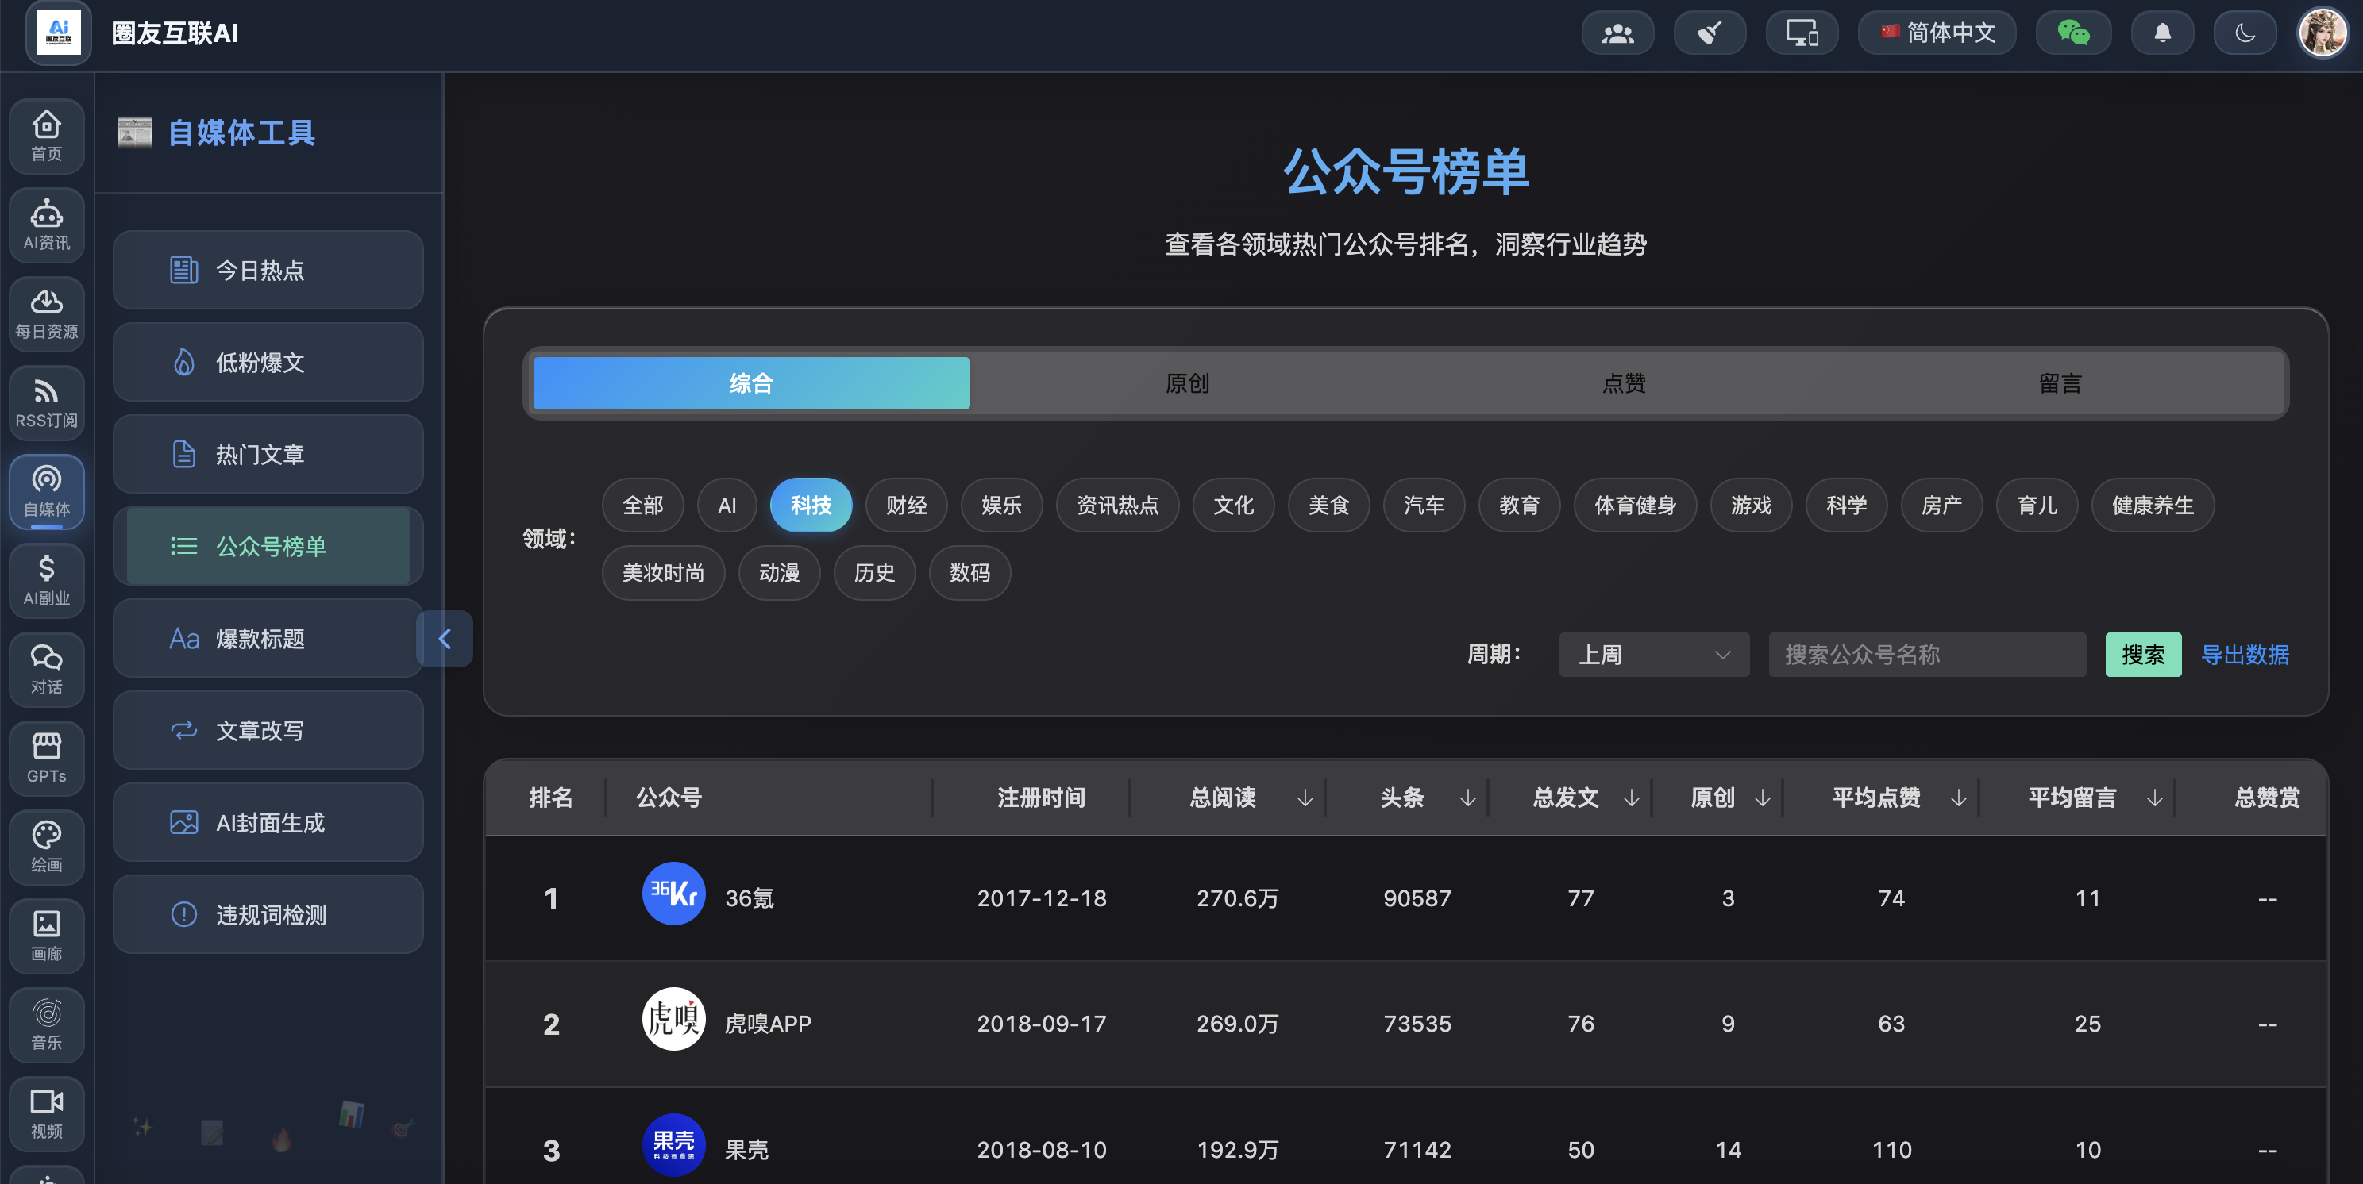Select 游戏 domain filter
The width and height of the screenshot is (2363, 1184).
point(1751,506)
